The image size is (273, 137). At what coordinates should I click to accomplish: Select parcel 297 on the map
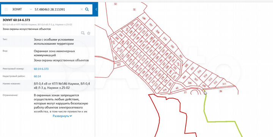(163, 51)
